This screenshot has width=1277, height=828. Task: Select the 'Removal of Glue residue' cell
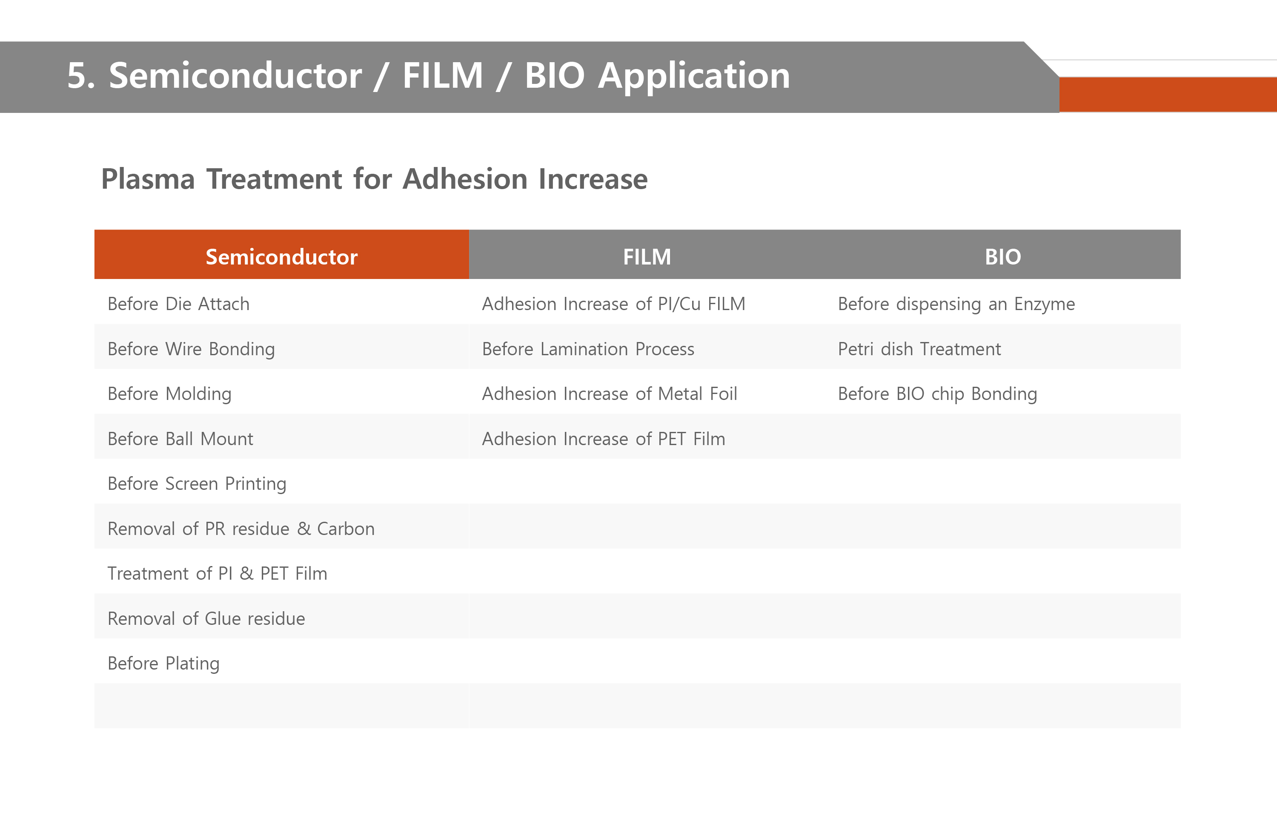click(x=206, y=618)
